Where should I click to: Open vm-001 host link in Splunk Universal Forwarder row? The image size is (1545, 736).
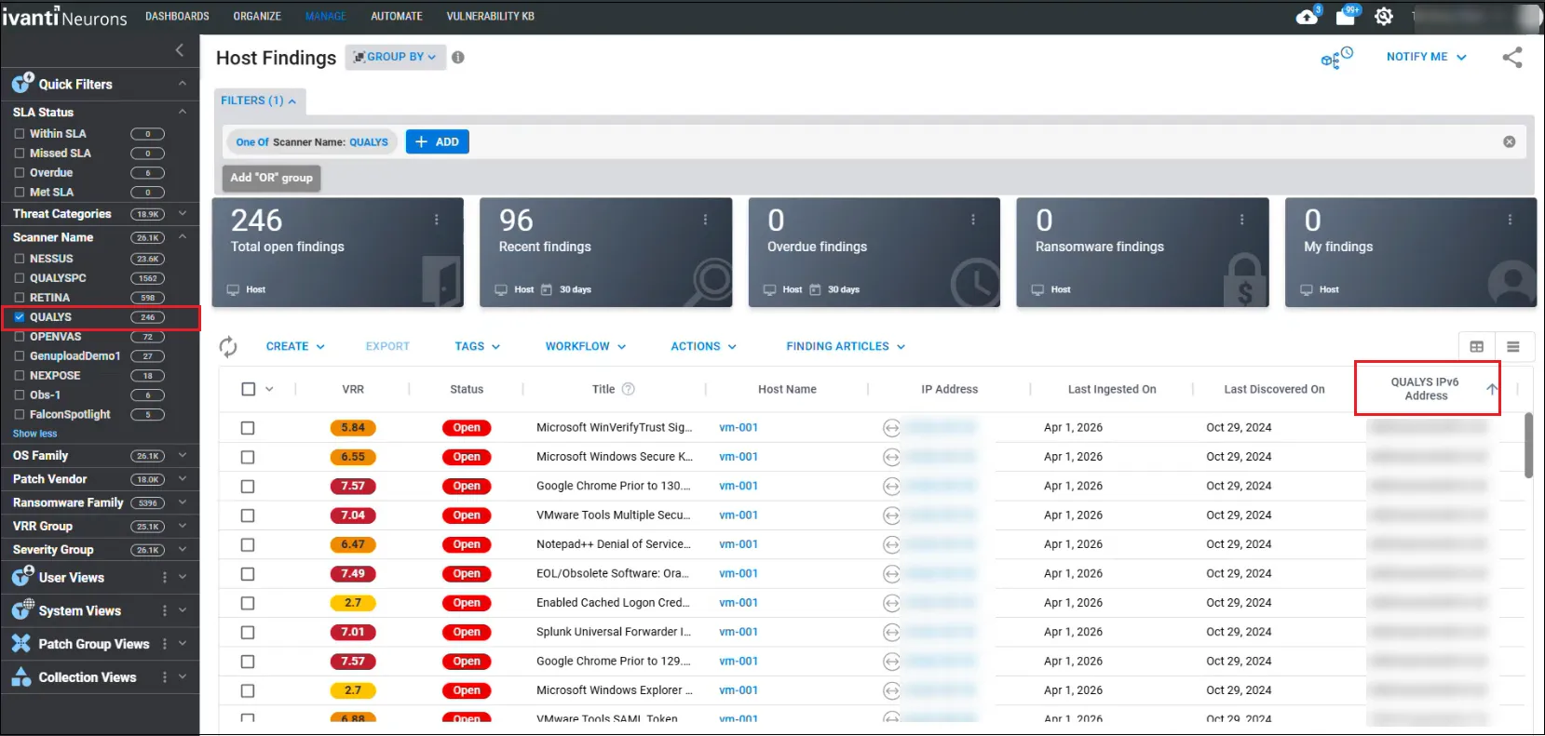pyautogui.click(x=739, y=632)
